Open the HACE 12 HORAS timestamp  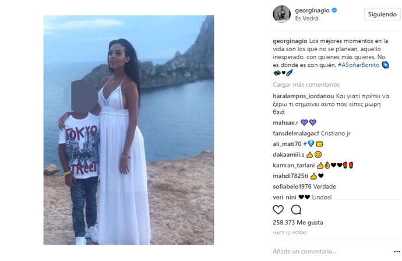290,233
